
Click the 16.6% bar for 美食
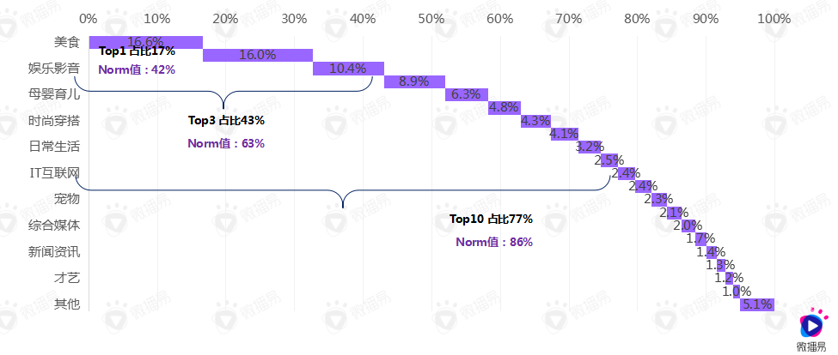click(x=145, y=42)
